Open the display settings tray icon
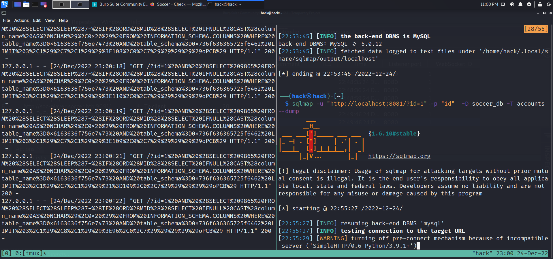This screenshot has width=553, height=259. tap(503, 4)
